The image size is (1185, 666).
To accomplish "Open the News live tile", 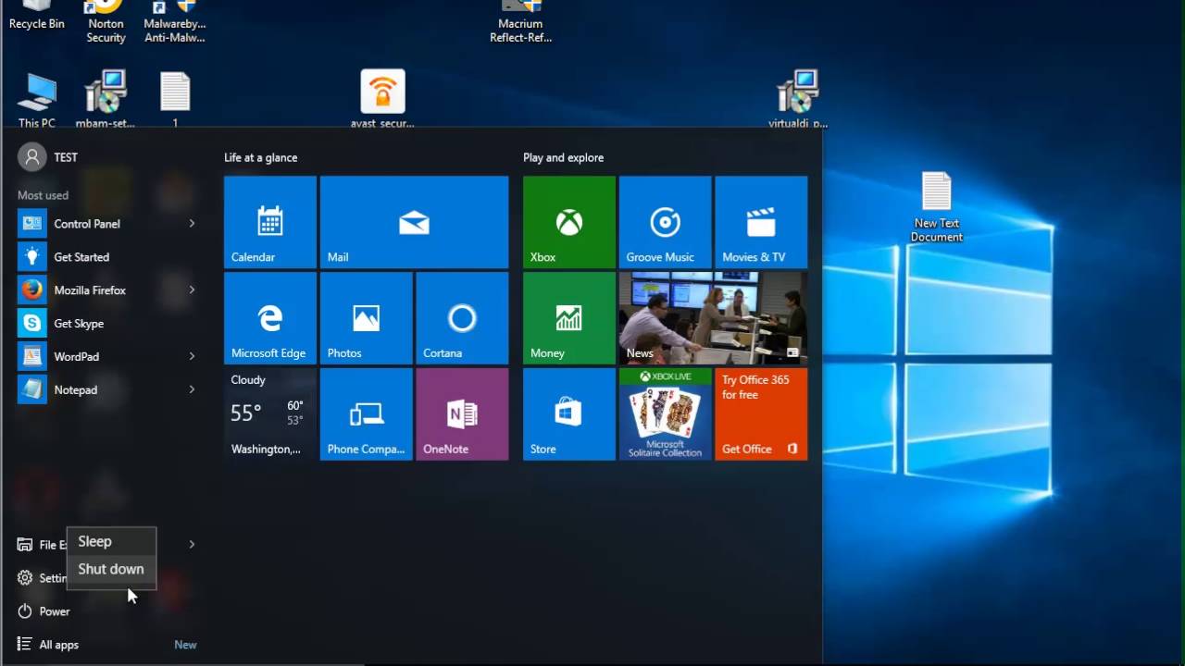I will click(x=713, y=318).
